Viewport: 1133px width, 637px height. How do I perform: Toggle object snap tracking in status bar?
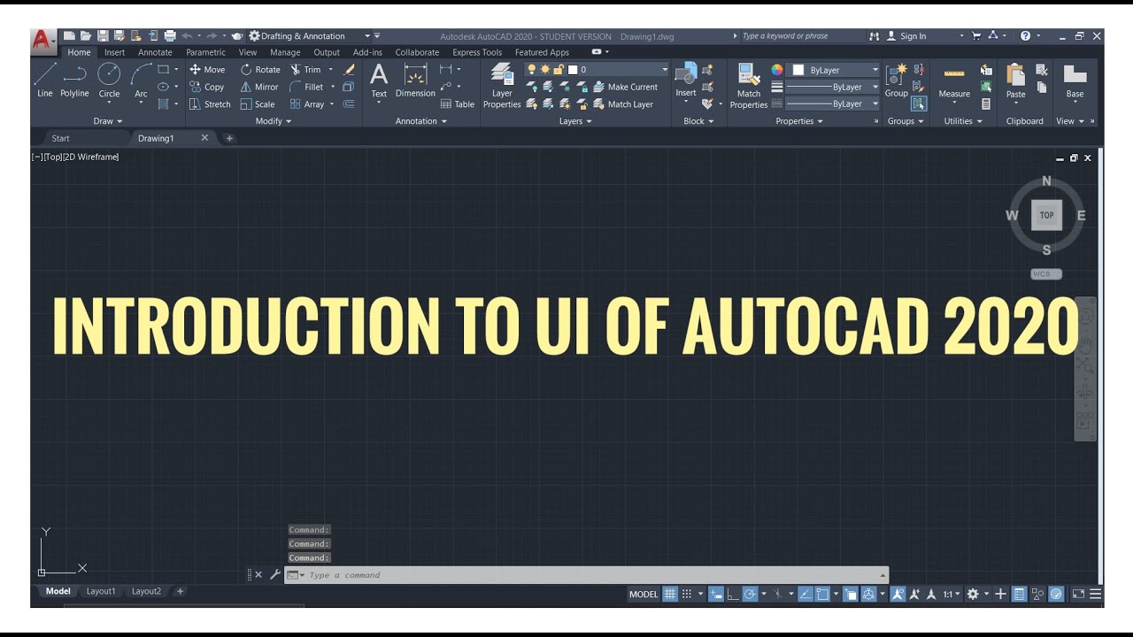pos(805,595)
